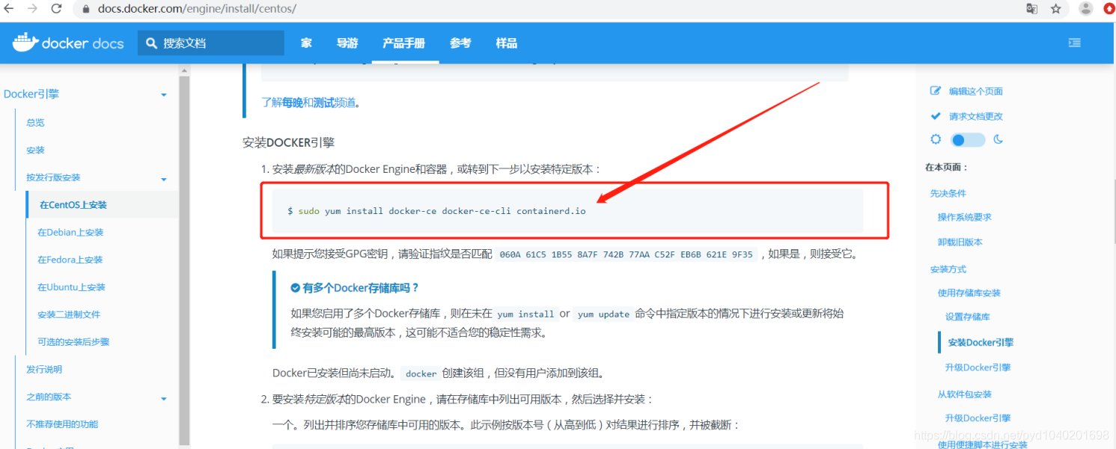This screenshot has height=449, width=1116.
Task: Click the moon dark-mode icon
Action: (x=998, y=140)
